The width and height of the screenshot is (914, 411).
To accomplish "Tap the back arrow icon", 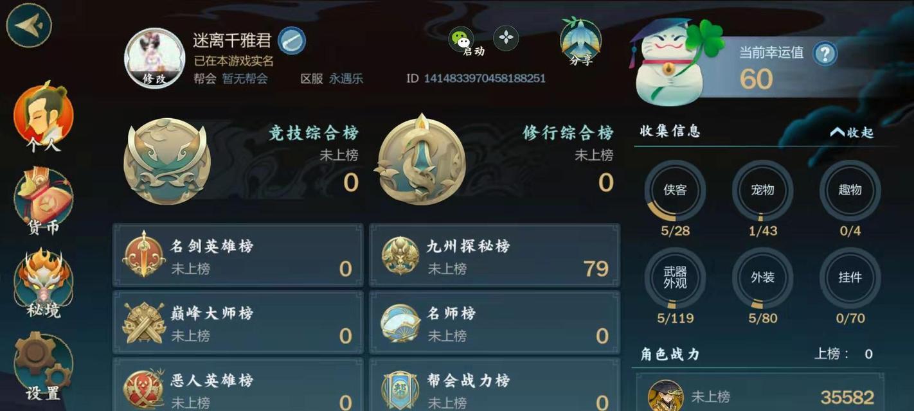I will coord(29,24).
